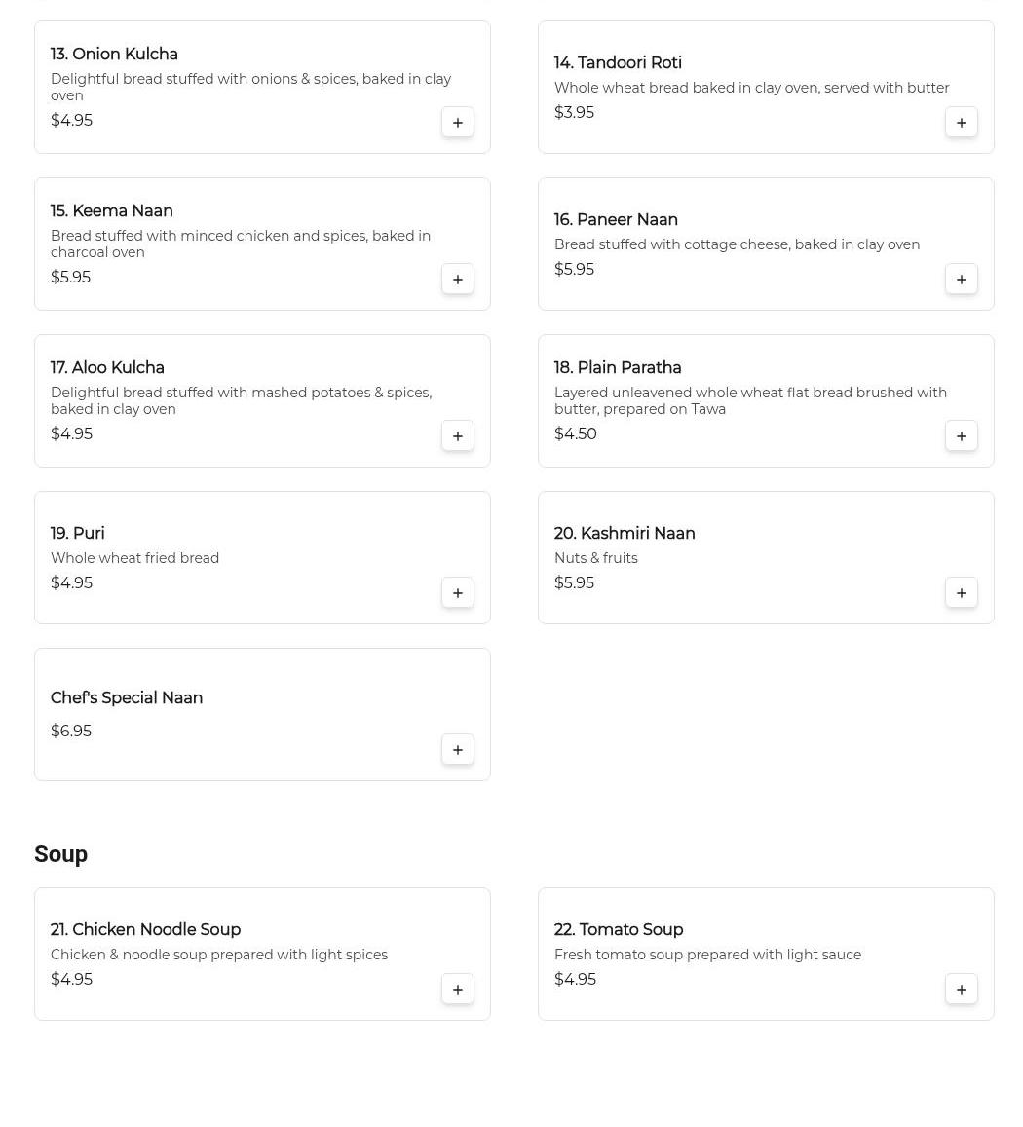Open the 13. Onion Kulcha item title
The image size is (1023, 1127).
[x=114, y=55]
